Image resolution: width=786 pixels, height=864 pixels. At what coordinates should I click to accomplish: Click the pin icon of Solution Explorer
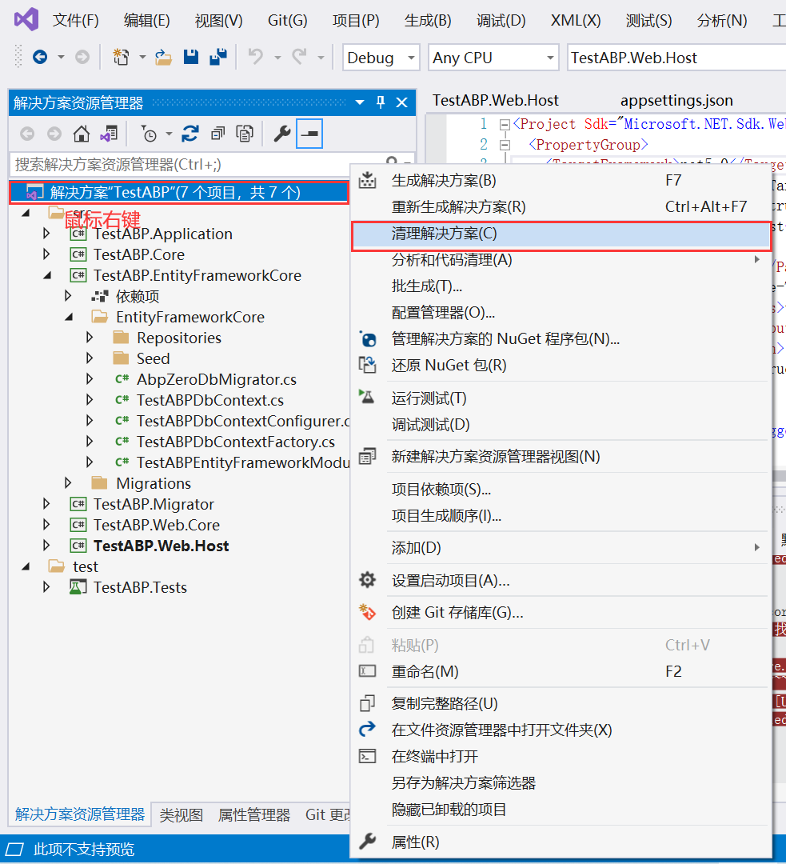381,102
